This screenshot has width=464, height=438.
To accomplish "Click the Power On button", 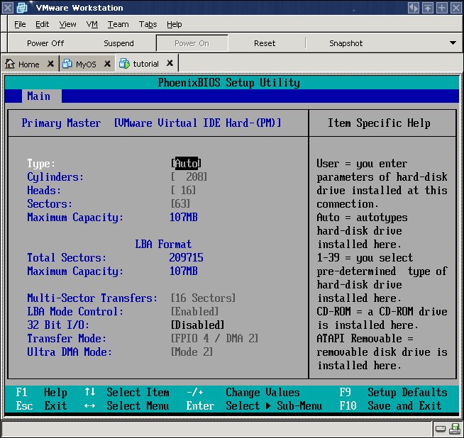I will click(192, 43).
